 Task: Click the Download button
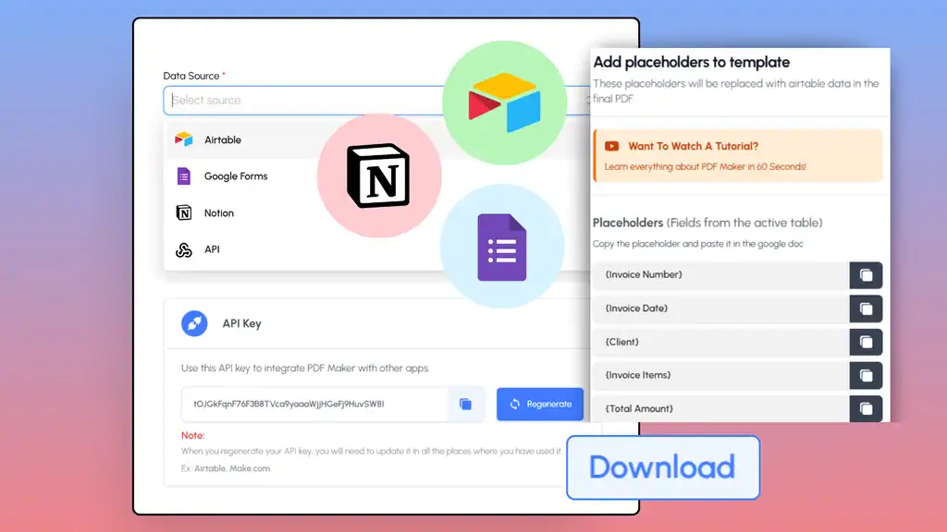(662, 467)
